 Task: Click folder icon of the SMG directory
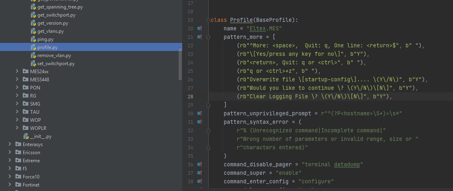coord(26,104)
